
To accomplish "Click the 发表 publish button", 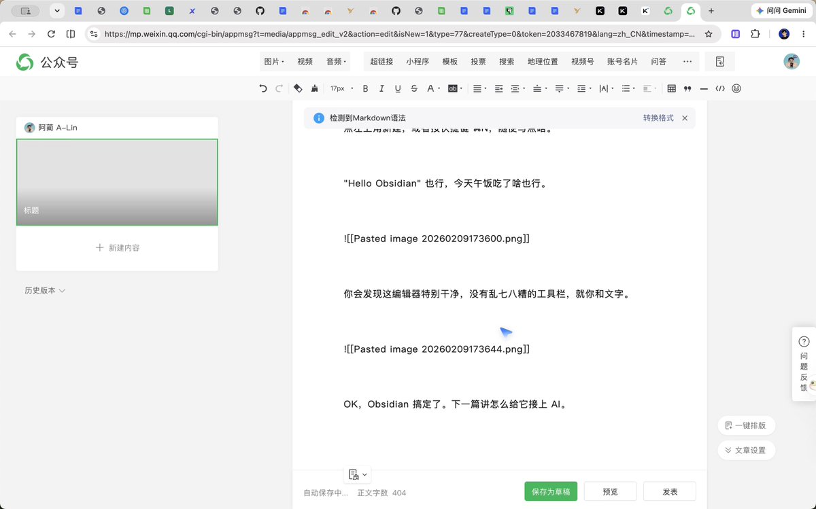I will click(x=670, y=491).
